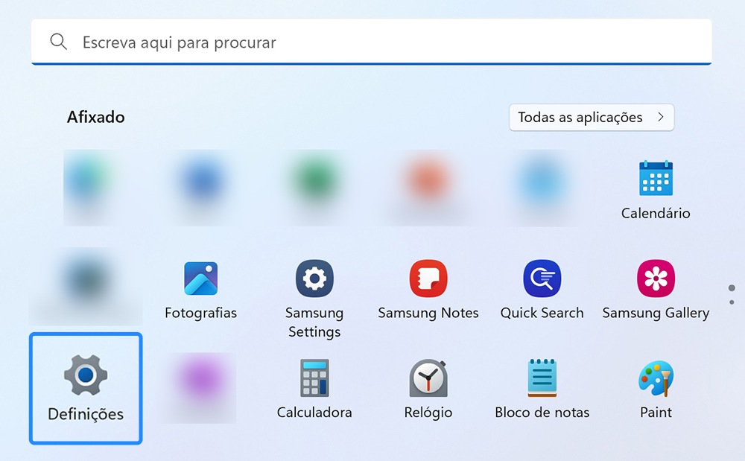Open Todas as aplicações list
The image size is (745, 461).
tap(591, 117)
